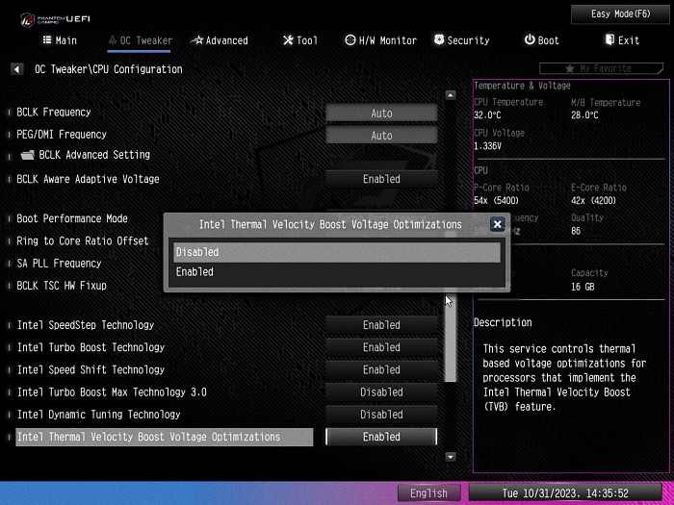The image size is (674, 505).
Task: Select the BCLK TSC HW Fixup row
Action: [x=62, y=286]
